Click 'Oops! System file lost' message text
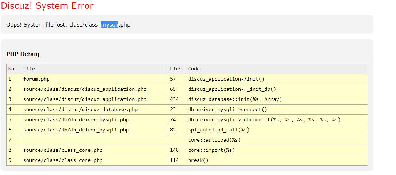This screenshot has height=175, width=396. click(68, 24)
